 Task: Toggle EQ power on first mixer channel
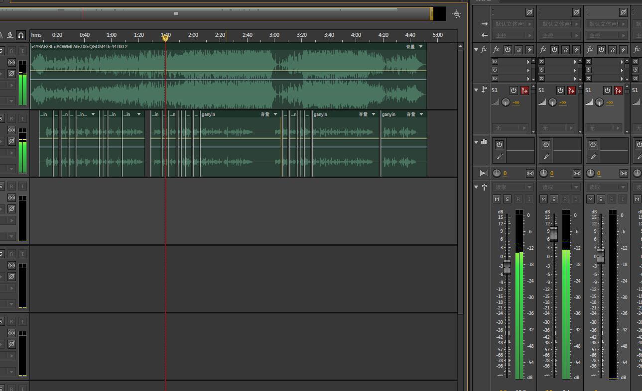point(499,144)
